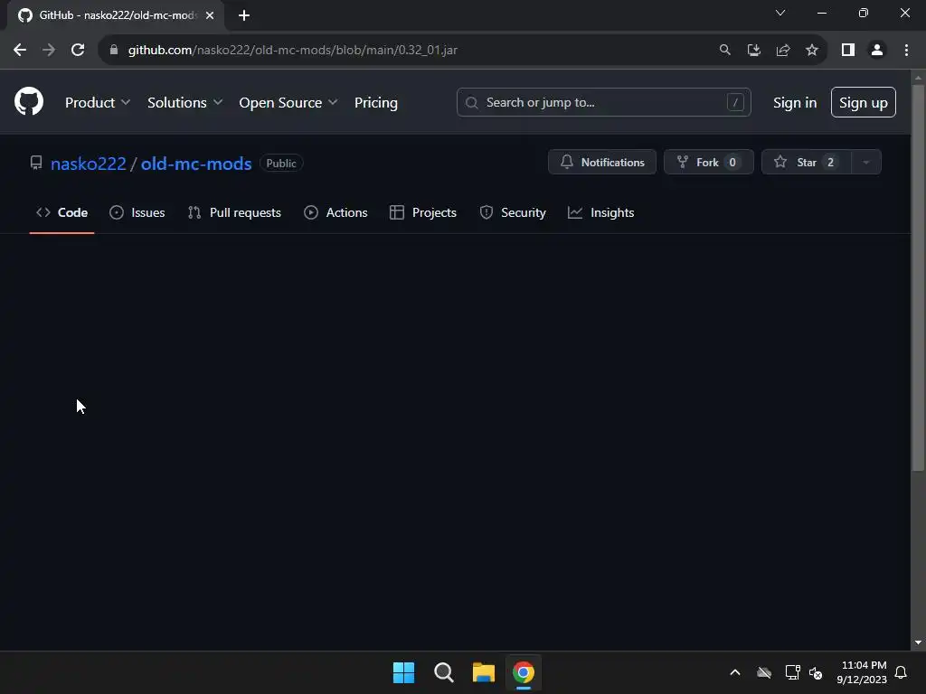Reload the page
The image size is (926, 694).
78,51
